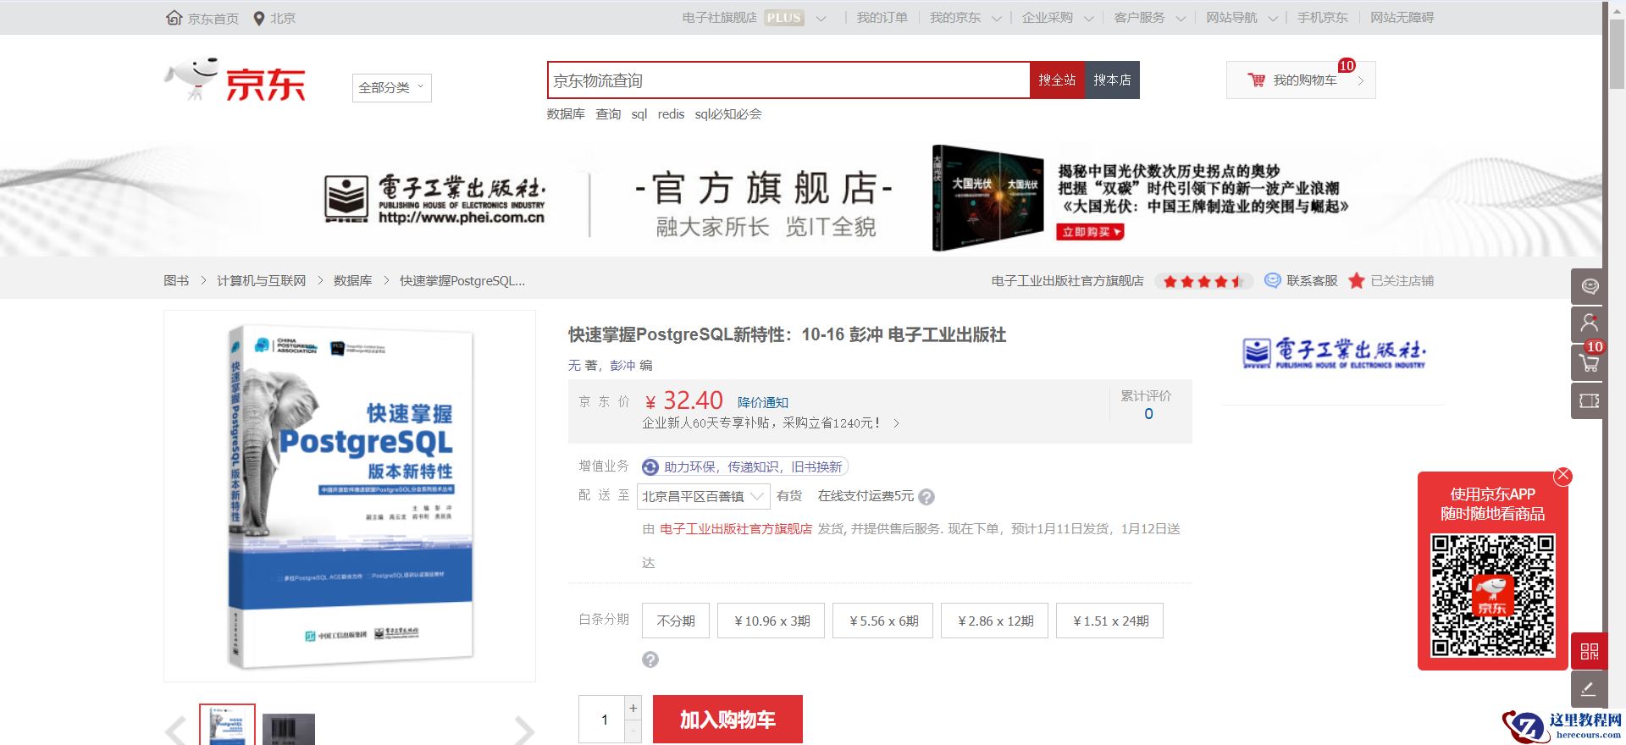The width and height of the screenshot is (1626, 745).
Task: Click the 计算机与互联网 breadcrumb
Action: [x=261, y=281]
